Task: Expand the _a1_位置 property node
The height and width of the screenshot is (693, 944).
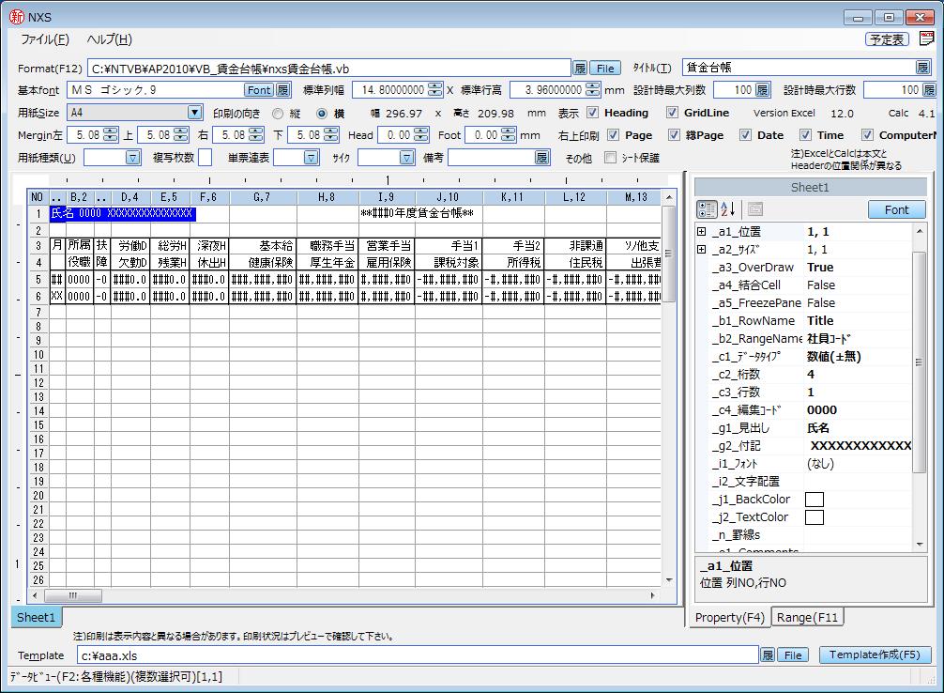Action: click(701, 232)
